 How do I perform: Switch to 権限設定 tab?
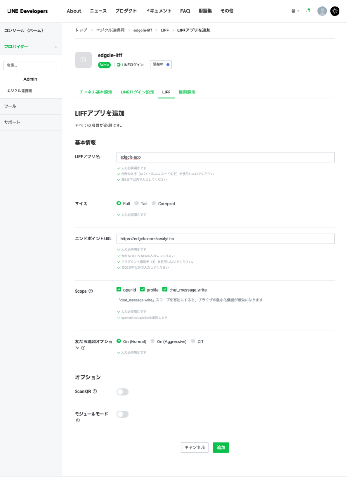coord(187,92)
